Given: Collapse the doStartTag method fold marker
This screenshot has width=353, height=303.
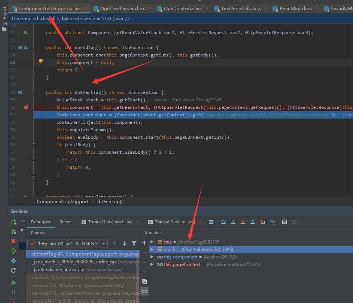Looking at the screenshot, I should [x=34, y=92].
